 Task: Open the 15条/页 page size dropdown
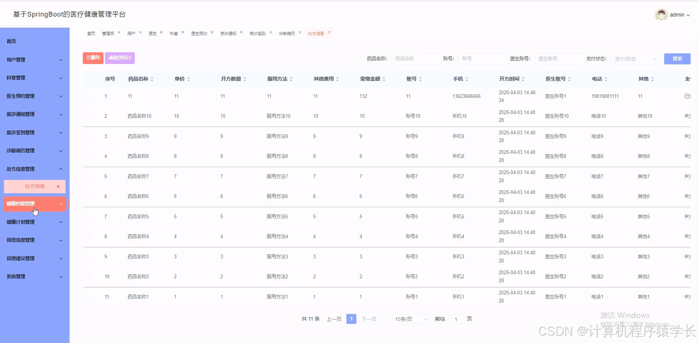click(406, 319)
